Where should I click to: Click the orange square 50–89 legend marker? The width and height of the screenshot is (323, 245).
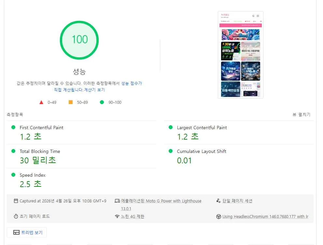[x=70, y=102]
